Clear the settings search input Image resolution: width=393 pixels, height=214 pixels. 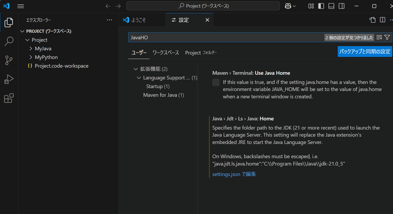coord(379,37)
